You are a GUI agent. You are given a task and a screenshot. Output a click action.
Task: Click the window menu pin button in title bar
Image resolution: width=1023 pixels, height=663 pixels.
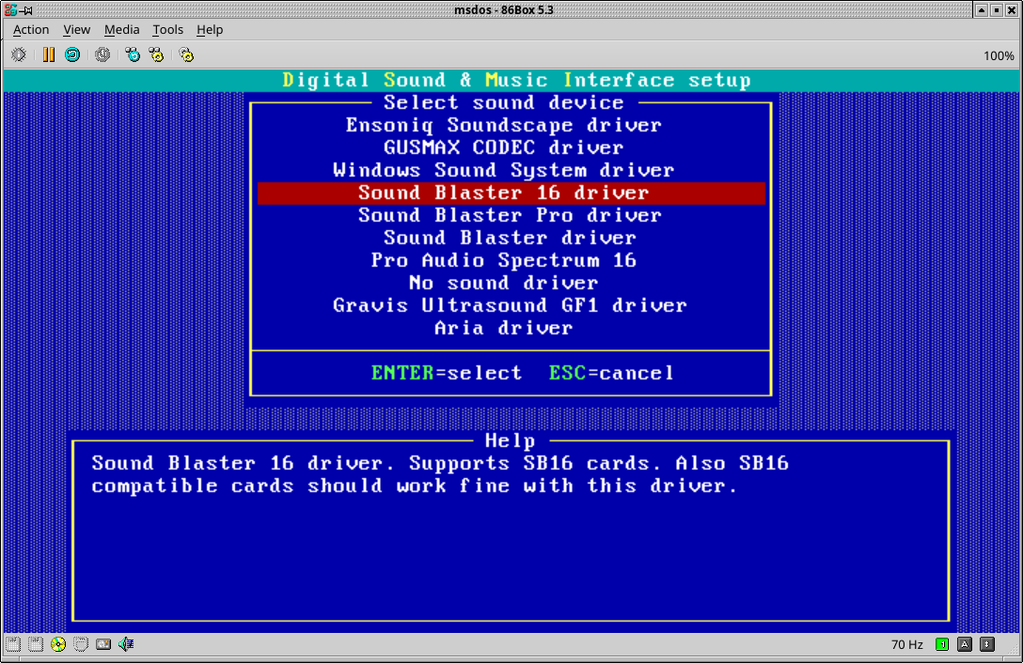click(26, 9)
